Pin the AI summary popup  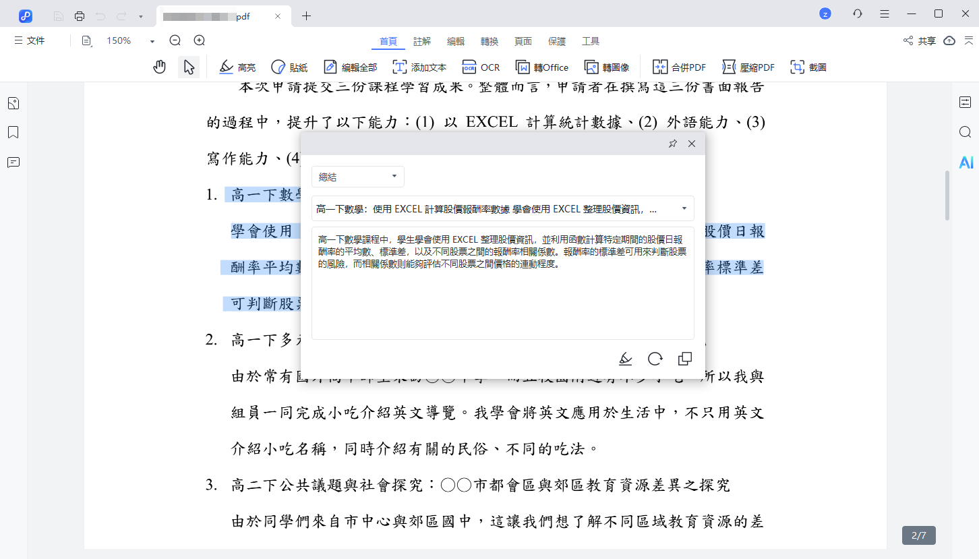672,144
